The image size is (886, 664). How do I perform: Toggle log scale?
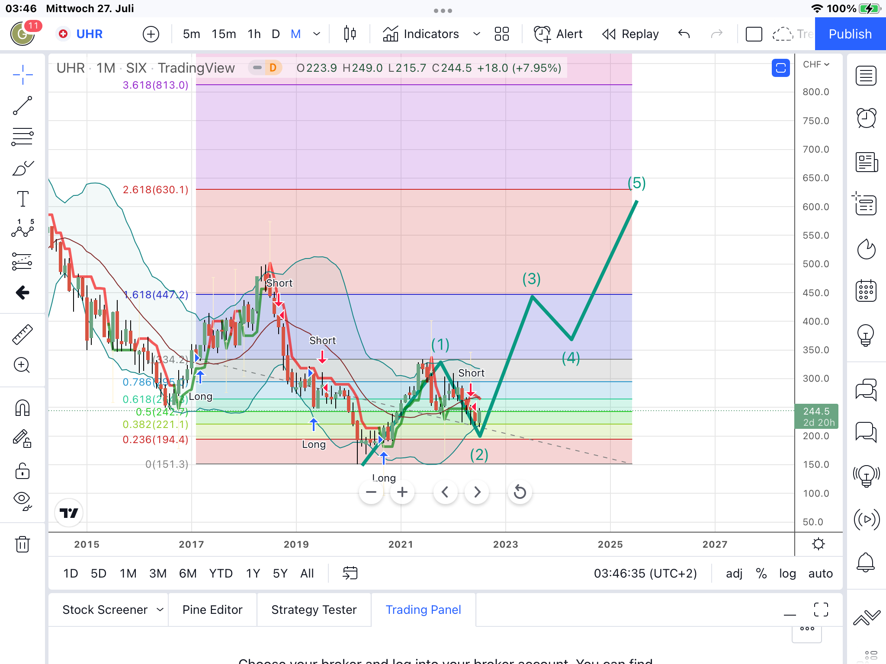click(x=787, y=573)
